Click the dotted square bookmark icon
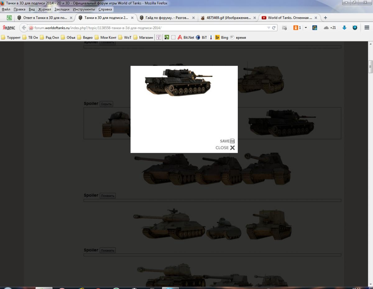Image resolution: width=373 pixels, height=289 pixels. coord(173,37)
